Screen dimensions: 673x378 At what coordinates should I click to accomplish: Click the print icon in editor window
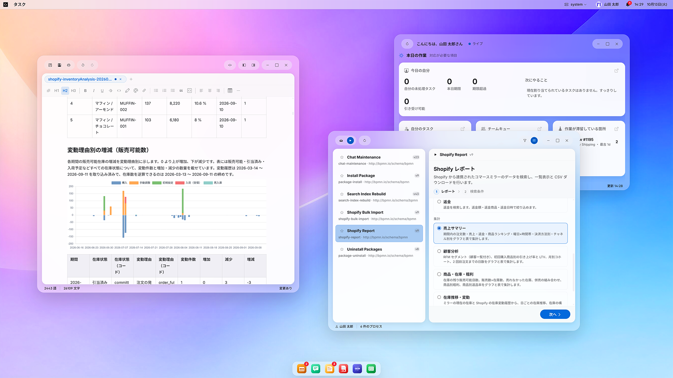coord(69,65)
